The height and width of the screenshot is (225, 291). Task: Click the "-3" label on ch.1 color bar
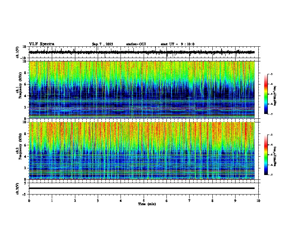(271, 74)
